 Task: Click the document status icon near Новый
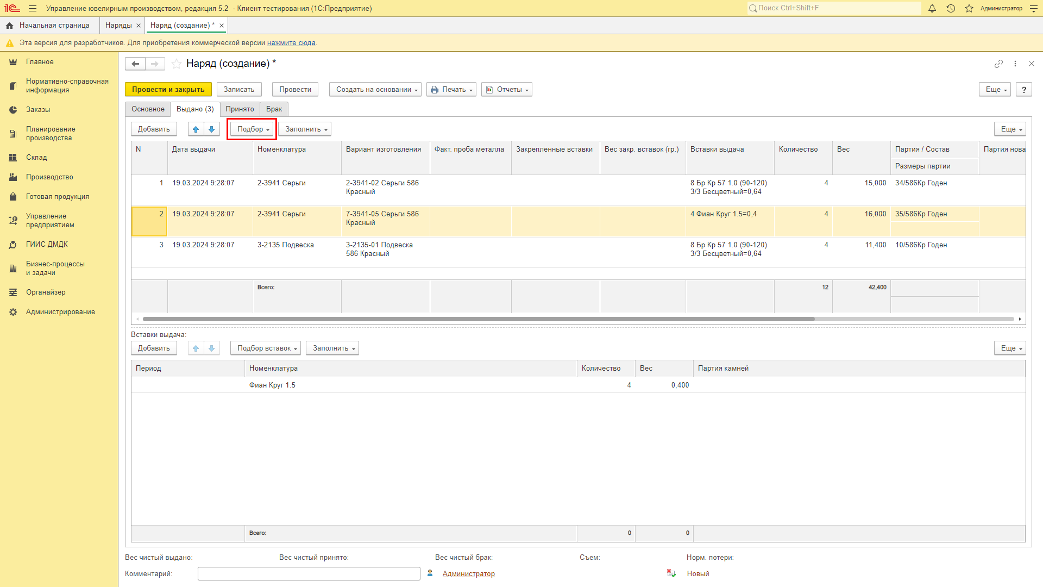(671, 574)
